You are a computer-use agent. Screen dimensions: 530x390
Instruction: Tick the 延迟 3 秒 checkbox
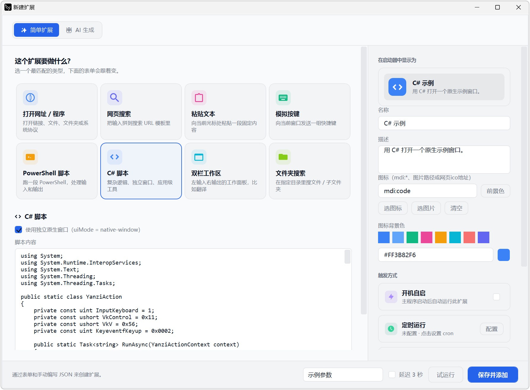(x=392, y=375)
